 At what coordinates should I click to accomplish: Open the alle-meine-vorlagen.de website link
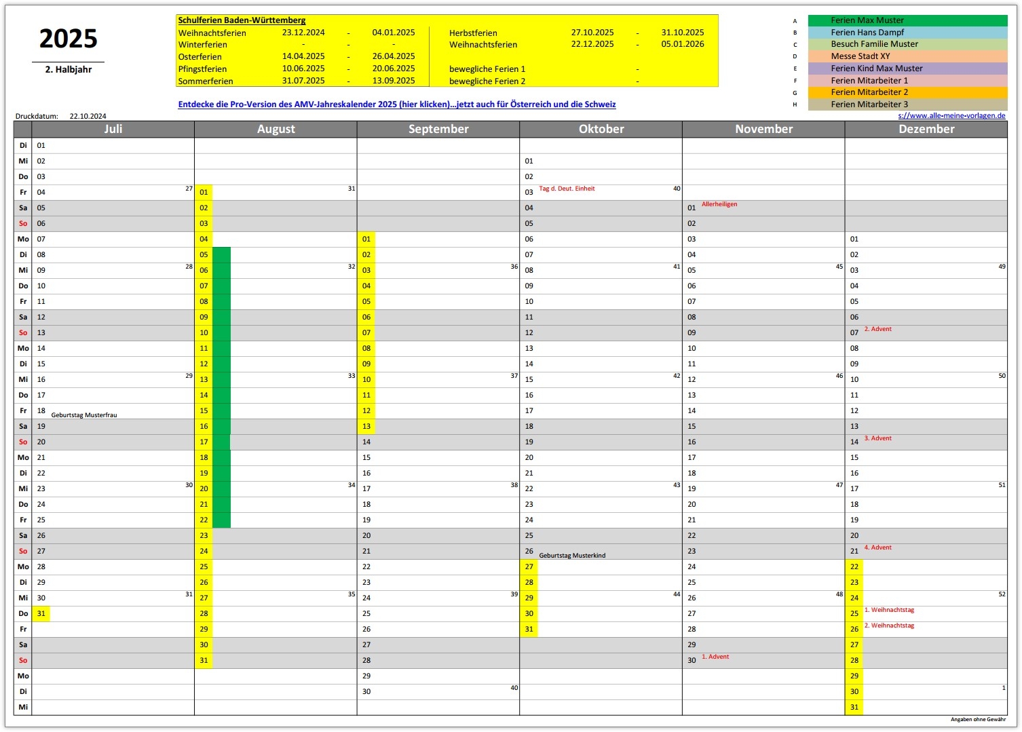coord(951,115)
